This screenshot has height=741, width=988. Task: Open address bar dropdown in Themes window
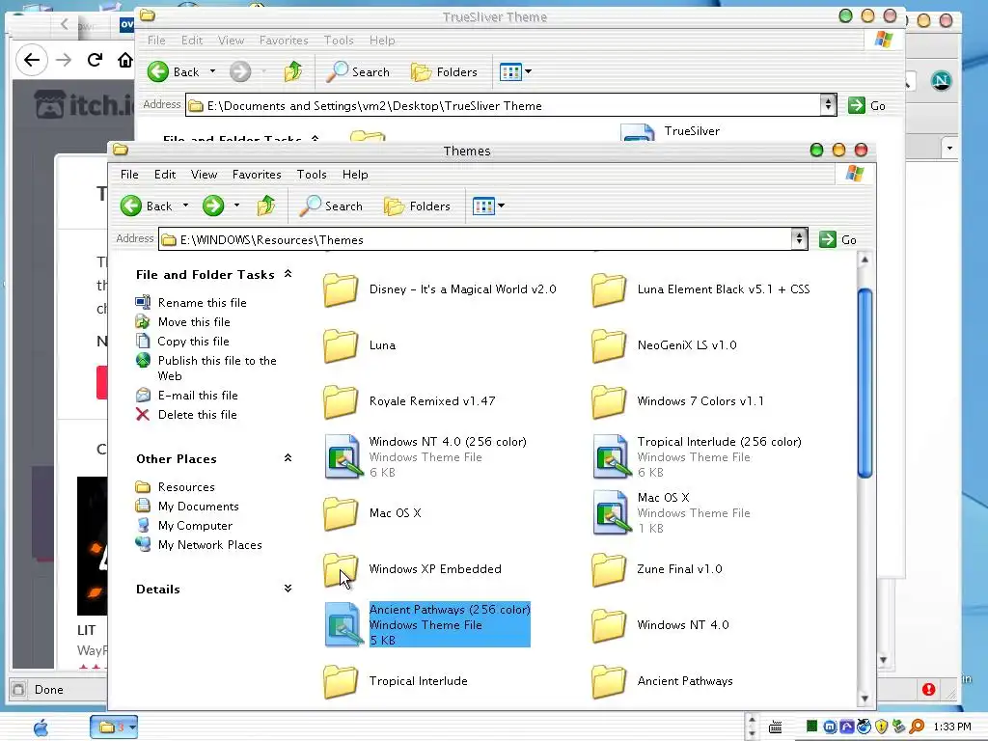(799, 239)
